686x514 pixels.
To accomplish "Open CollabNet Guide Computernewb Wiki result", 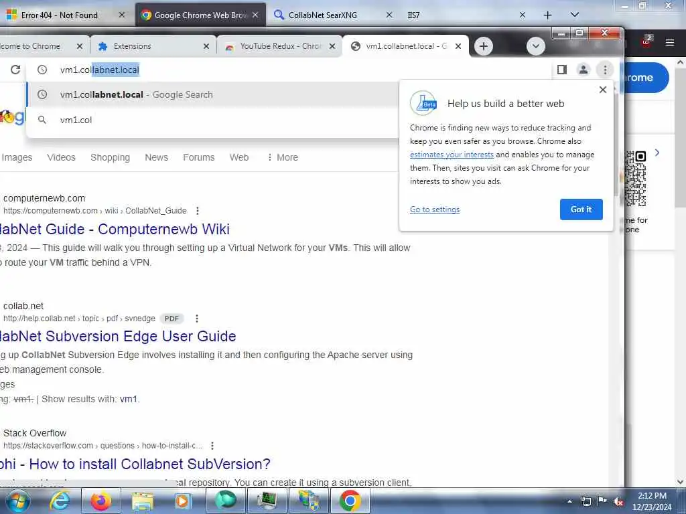I will point(115,229).
